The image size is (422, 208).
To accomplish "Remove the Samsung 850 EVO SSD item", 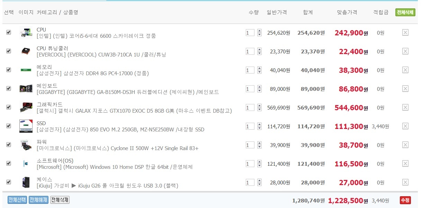I will [405, 126].
